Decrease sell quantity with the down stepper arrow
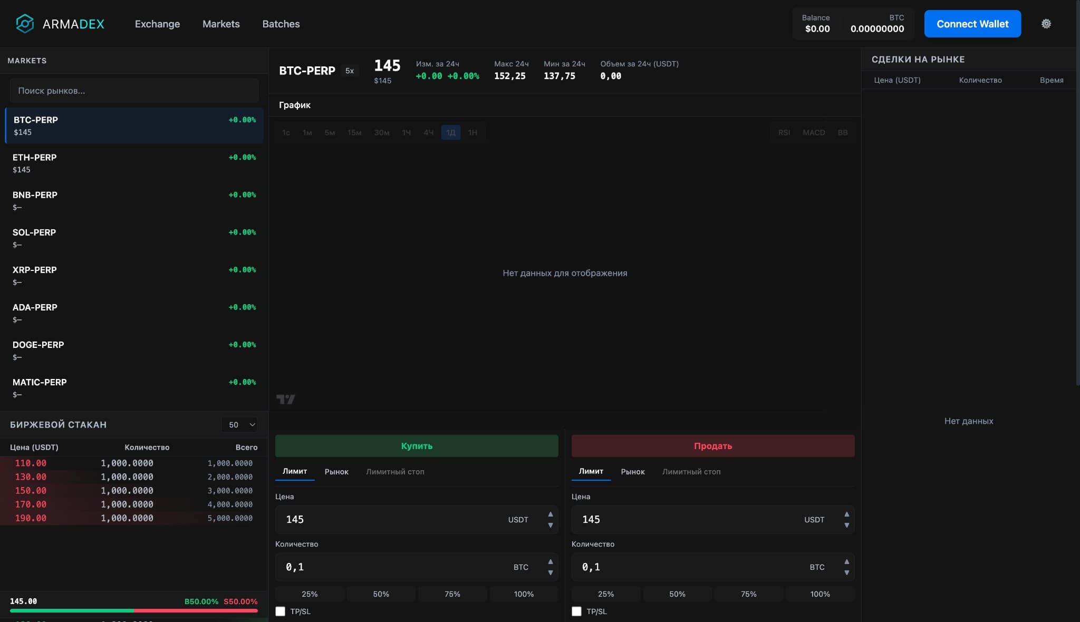This screenshot has height=622, width=1080. (x=846, y=572)
